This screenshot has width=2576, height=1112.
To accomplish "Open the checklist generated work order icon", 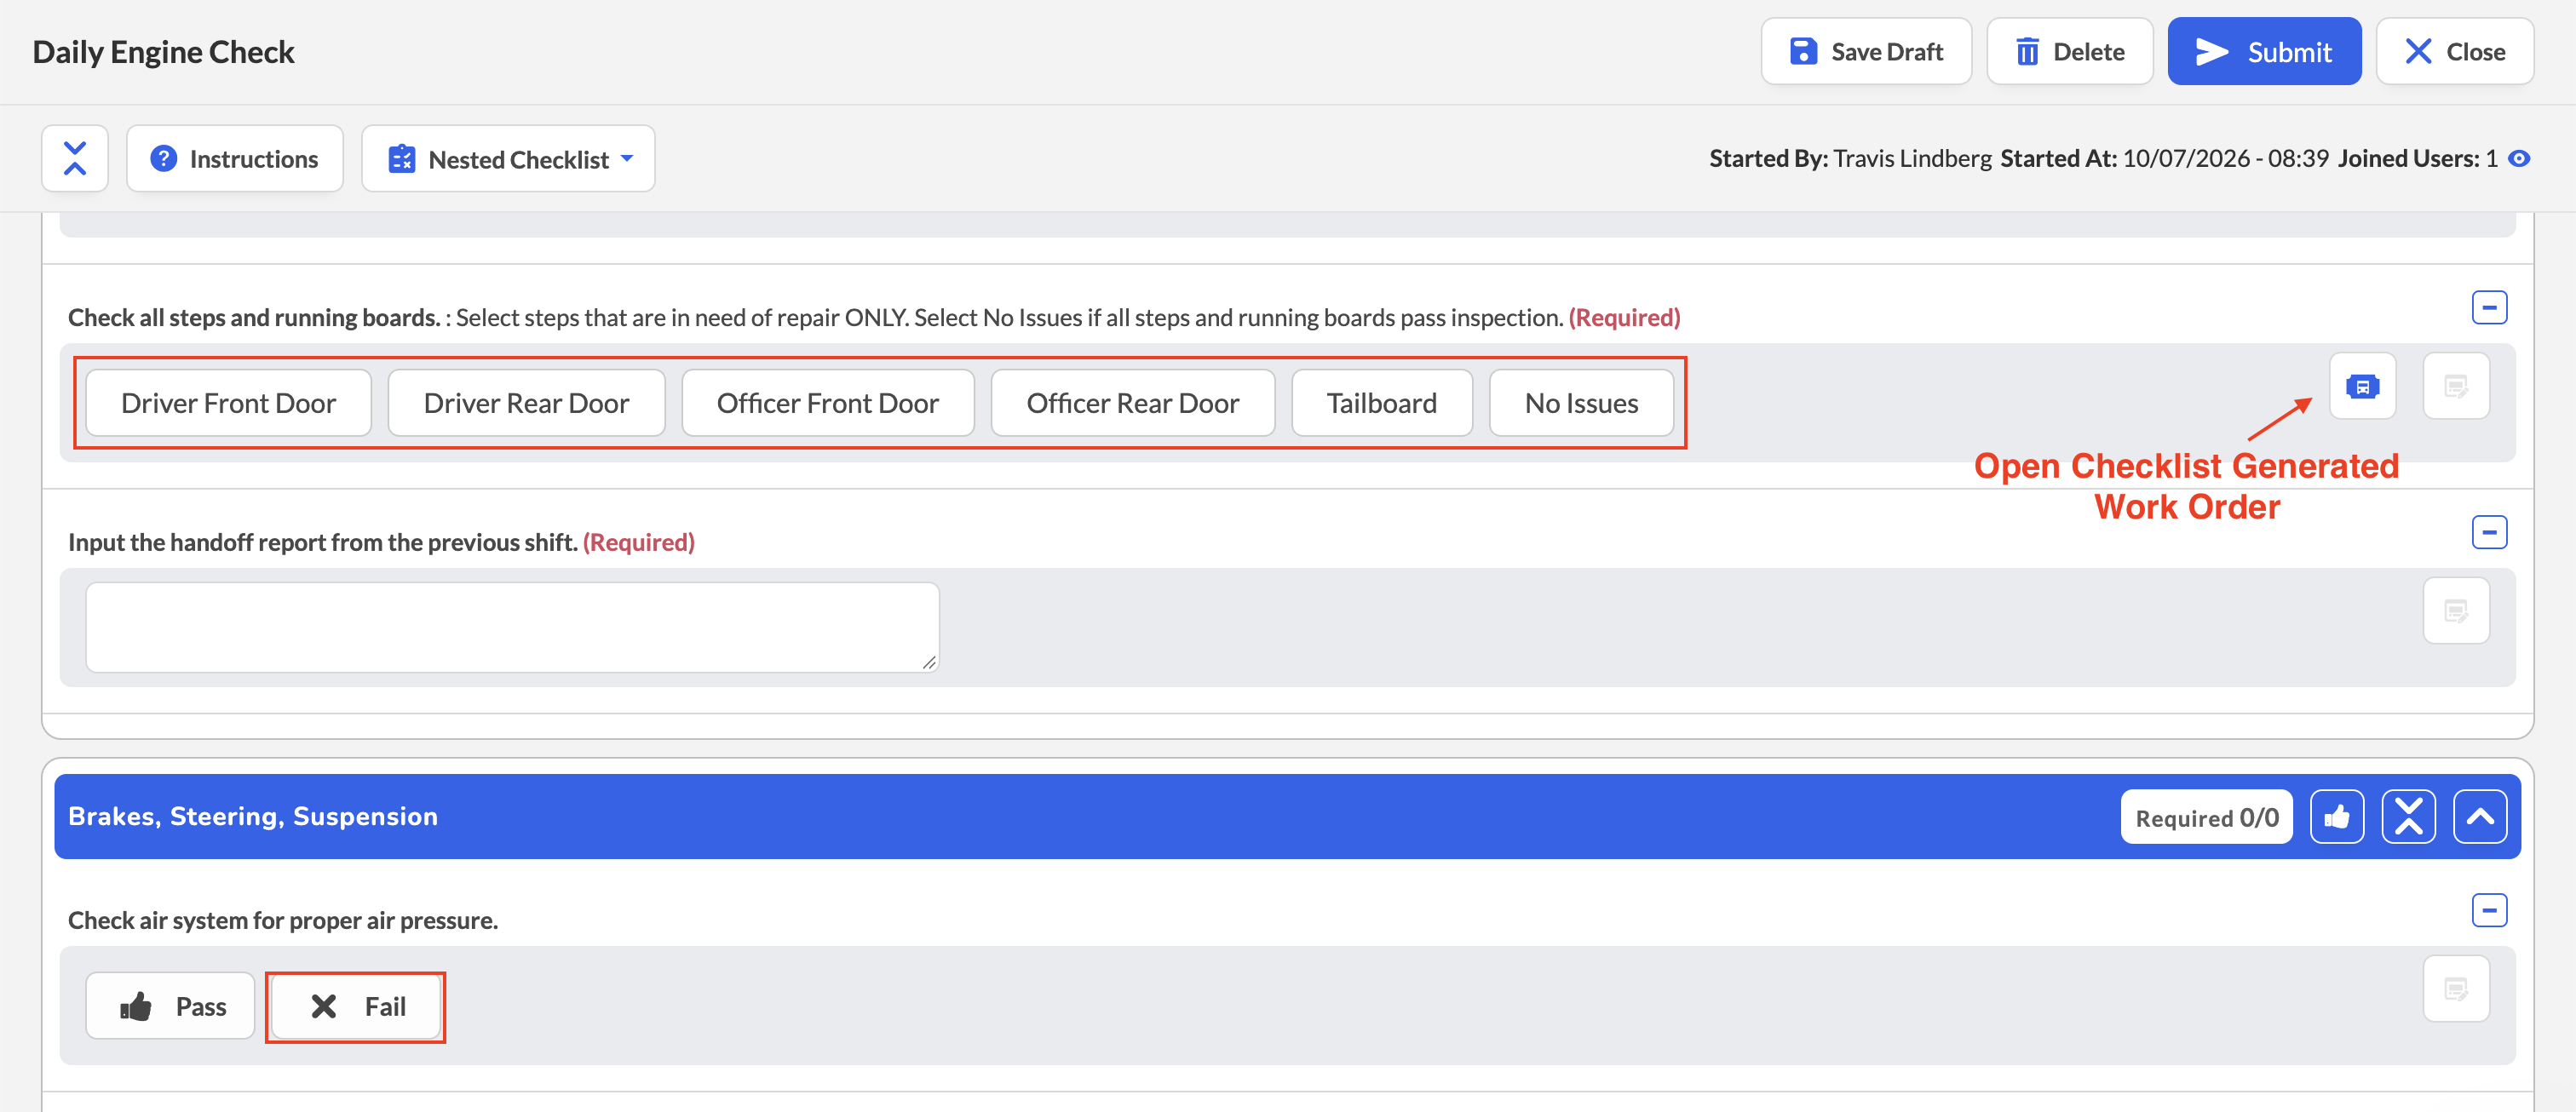I will 2362,386.
